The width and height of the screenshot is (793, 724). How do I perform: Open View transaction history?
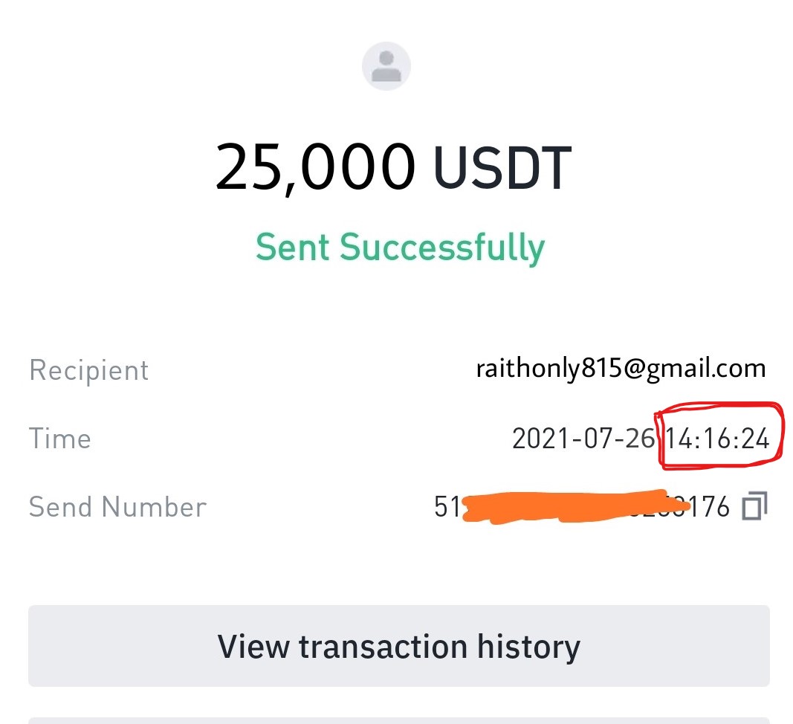pyautogui.click(x=398, y=646)
